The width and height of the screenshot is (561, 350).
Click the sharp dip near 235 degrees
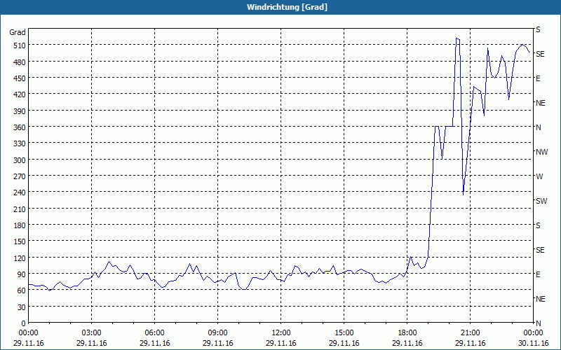(463, 195)
